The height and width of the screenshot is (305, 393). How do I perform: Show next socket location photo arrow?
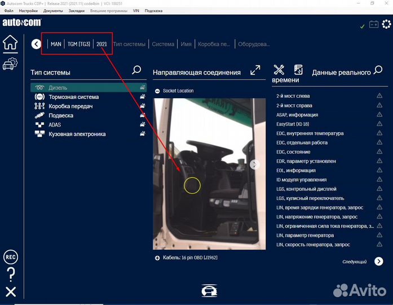(255, 164)
